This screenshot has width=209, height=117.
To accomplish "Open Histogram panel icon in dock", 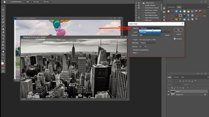I will point(164,12).
